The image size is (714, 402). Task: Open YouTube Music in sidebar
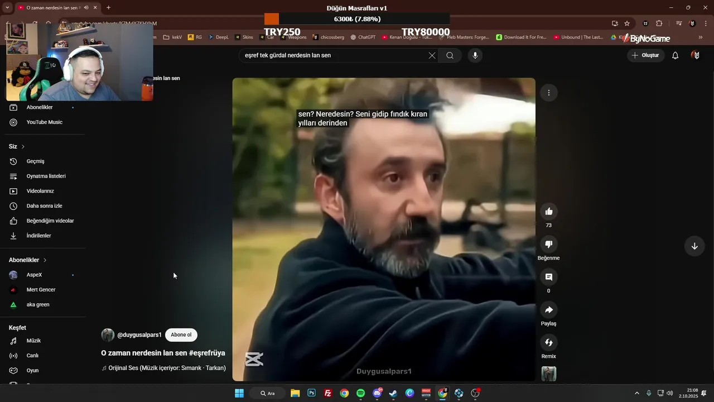(x=45, y=122)
